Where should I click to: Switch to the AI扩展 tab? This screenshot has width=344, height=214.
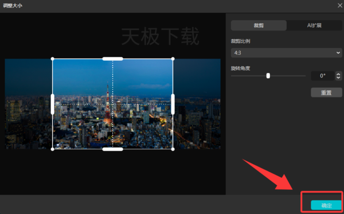pos(314,25)
